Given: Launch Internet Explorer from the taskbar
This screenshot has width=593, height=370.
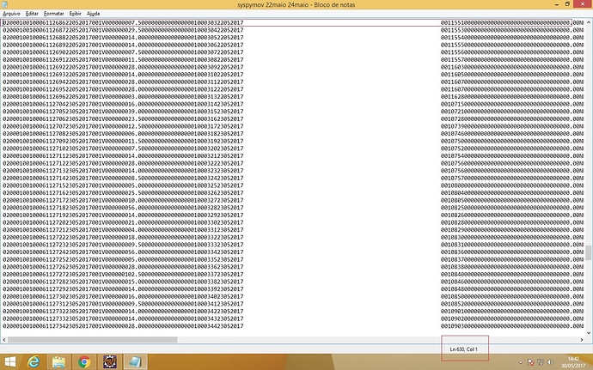Looking at the screenshot, I should 34,362.
